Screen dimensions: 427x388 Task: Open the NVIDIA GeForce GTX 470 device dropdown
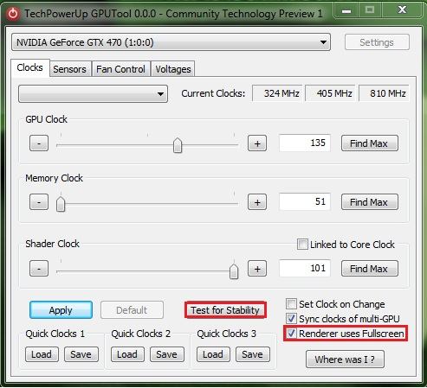[x=171, y=42]
